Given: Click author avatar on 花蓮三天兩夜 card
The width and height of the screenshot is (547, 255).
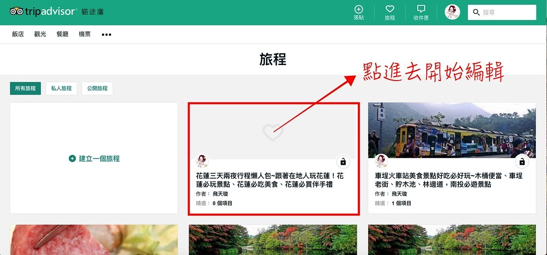Looking at the screenshot, I should pyautogui.click(x=202, y=161).
